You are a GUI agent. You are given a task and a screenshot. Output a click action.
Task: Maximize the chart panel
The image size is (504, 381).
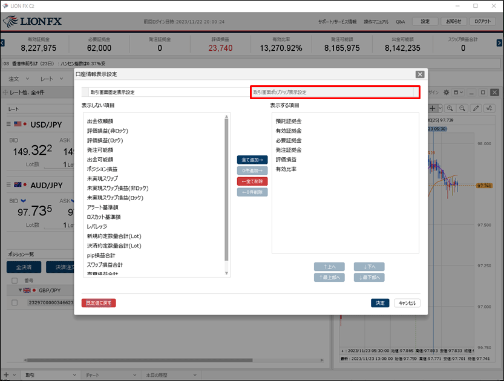click(483, 93)
